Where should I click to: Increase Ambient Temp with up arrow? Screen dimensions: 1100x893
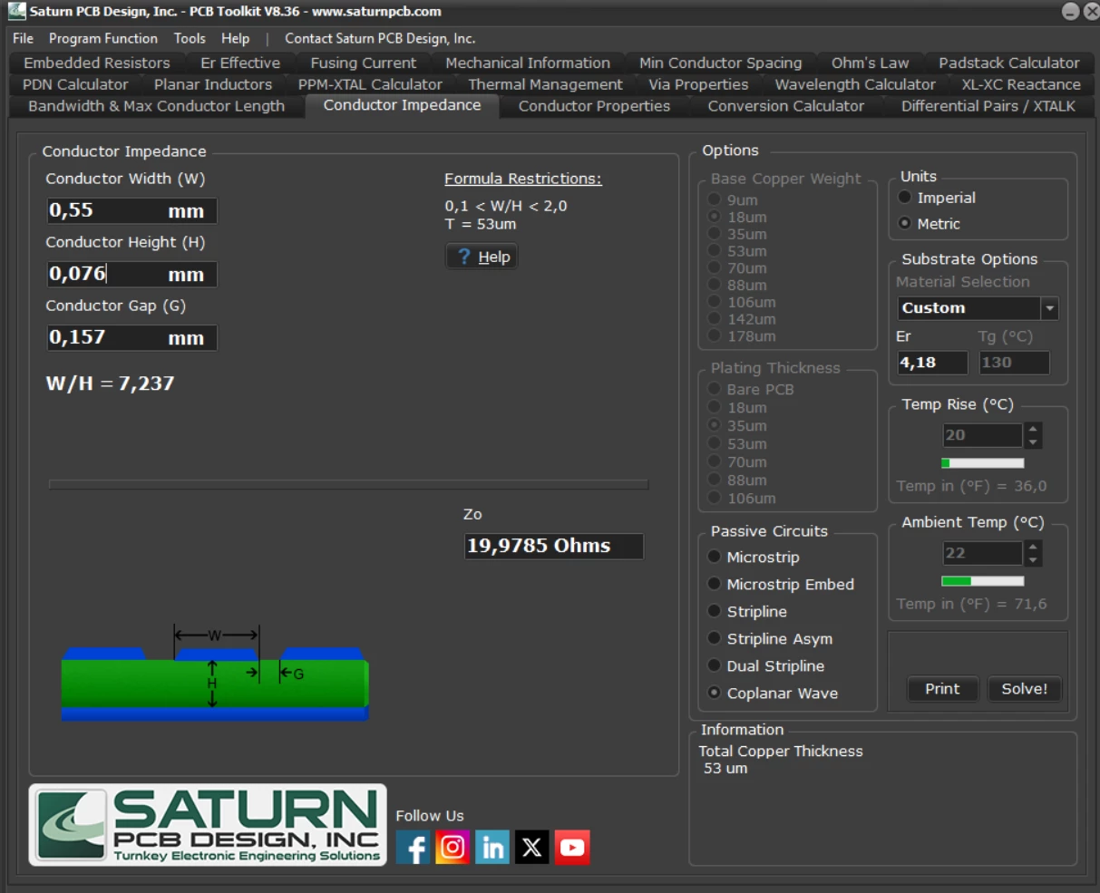pyautogui.click(x=1033, y=547)
